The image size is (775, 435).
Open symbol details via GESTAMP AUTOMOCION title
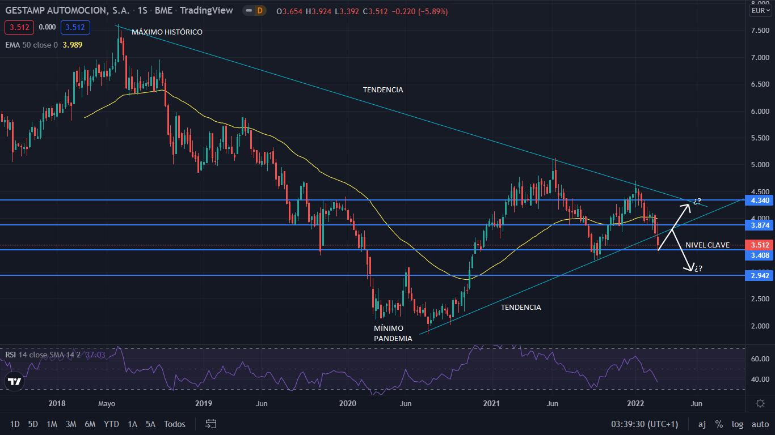click(x=62, y=10)
